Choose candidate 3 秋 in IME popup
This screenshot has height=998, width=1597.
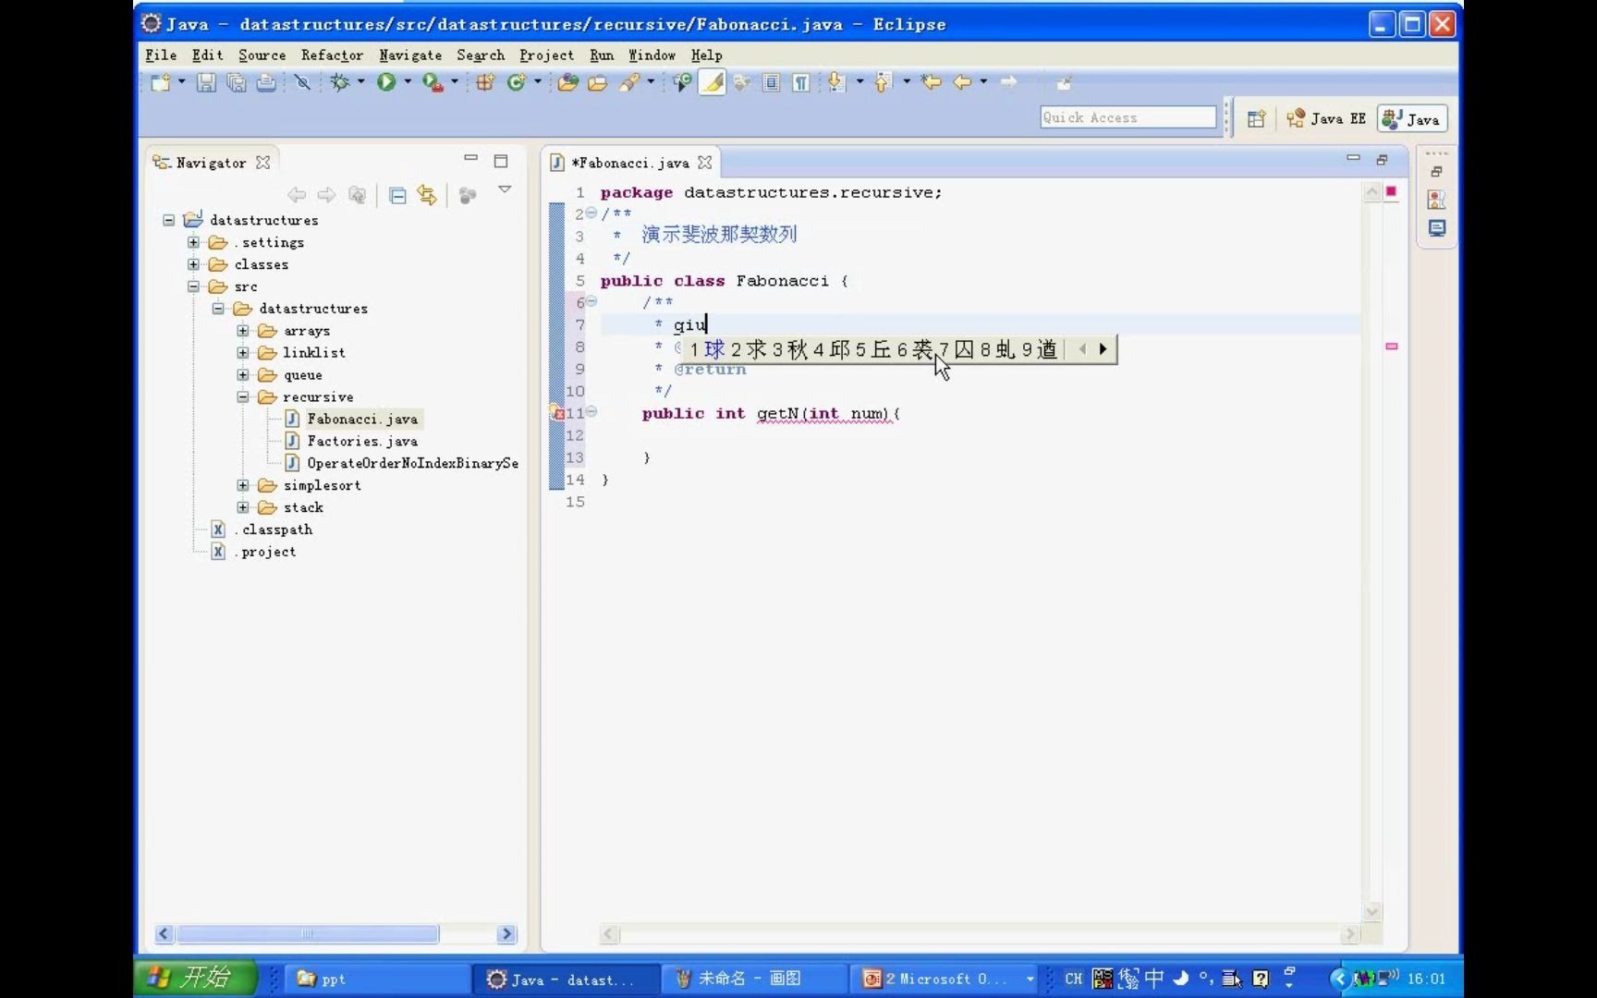(x=790, y=349)
